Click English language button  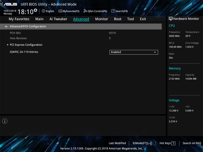click(48, 11)
